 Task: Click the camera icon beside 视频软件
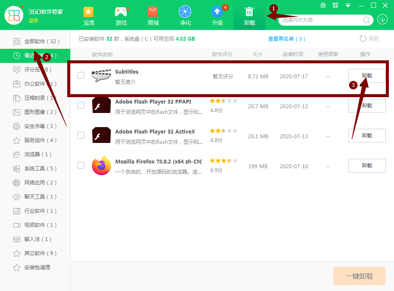pos(17,225)
